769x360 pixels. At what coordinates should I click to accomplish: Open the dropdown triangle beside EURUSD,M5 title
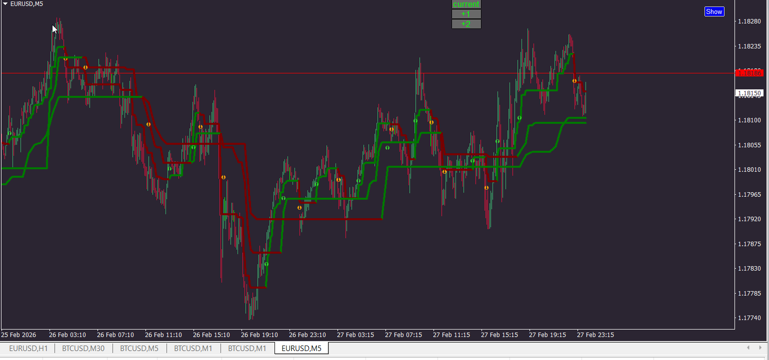(5, 3)
